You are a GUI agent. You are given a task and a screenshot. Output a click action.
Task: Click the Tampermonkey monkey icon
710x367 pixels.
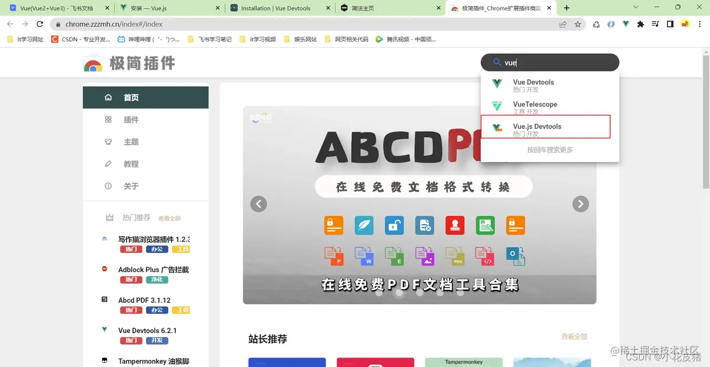105,360
